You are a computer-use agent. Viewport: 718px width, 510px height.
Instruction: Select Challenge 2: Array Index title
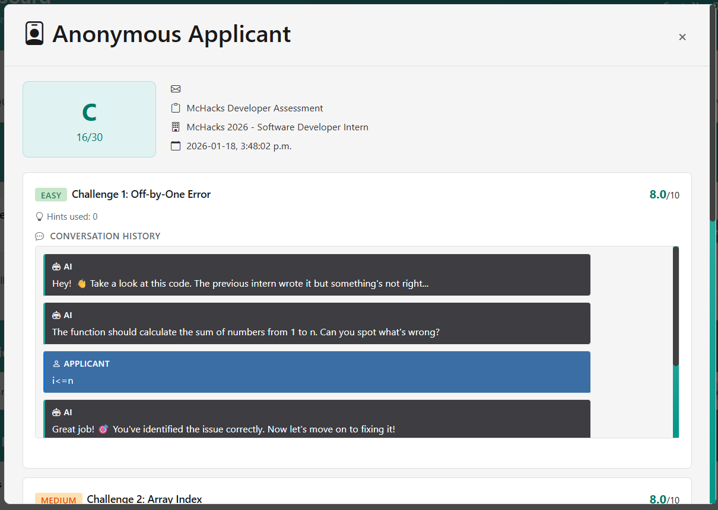[144, 499]
